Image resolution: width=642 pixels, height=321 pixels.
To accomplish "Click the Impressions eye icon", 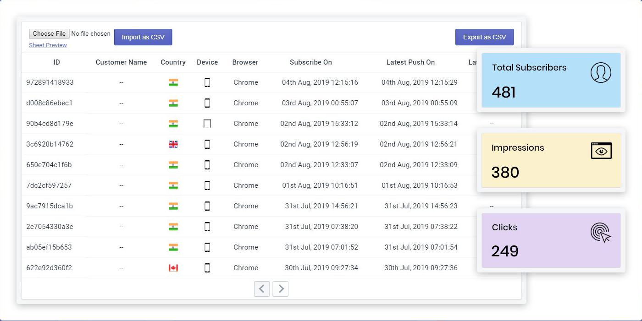I will click(x=601, y=151).
